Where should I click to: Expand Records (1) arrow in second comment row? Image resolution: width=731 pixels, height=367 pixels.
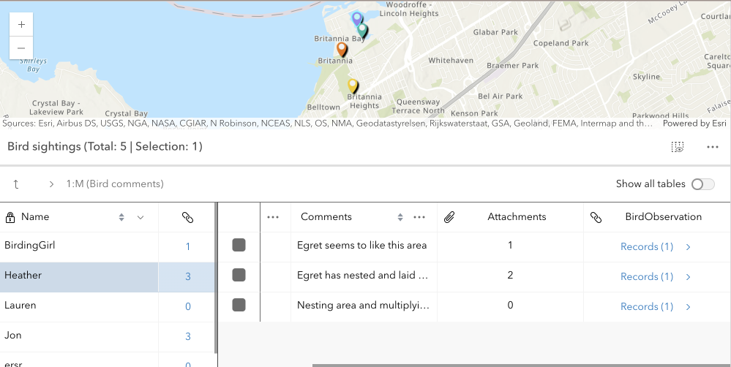pos(688,276)
